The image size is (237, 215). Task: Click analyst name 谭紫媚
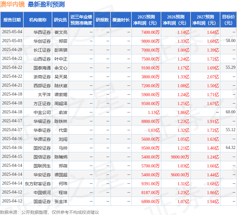point(61,95)
